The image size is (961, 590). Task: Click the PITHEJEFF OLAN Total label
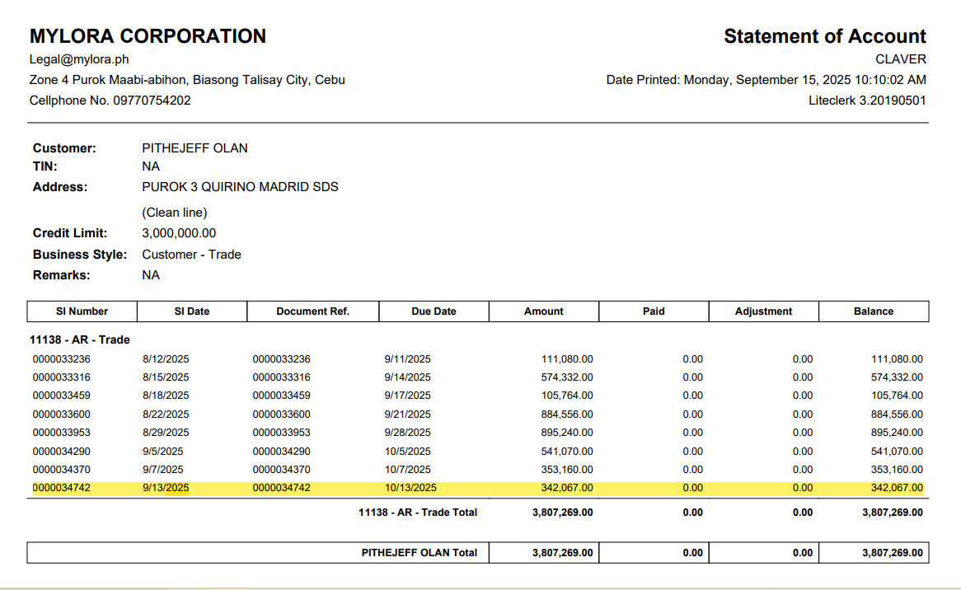pyautogui.click(x=419, y=553)
